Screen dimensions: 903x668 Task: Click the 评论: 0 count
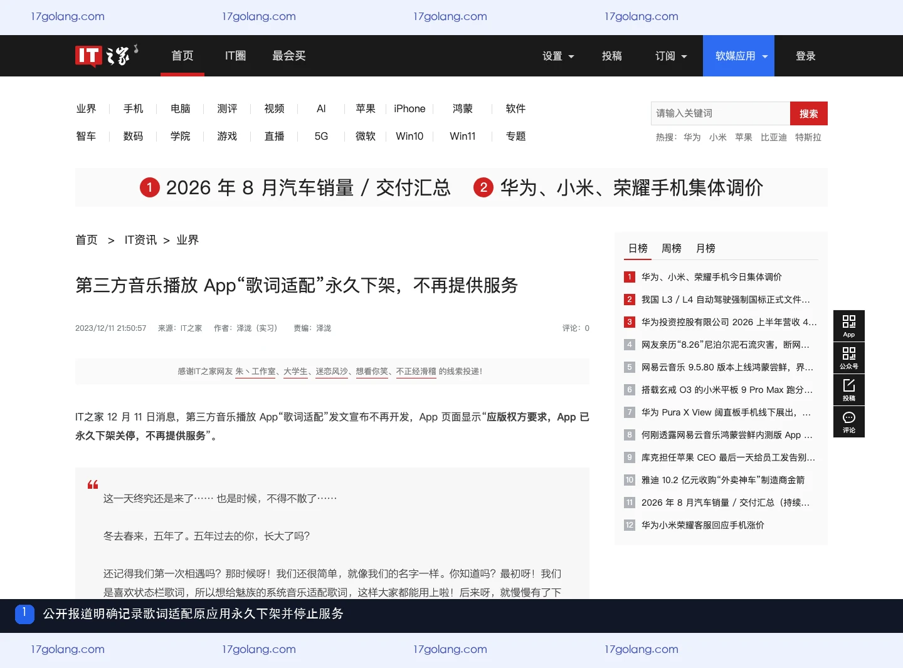point(576,328)
